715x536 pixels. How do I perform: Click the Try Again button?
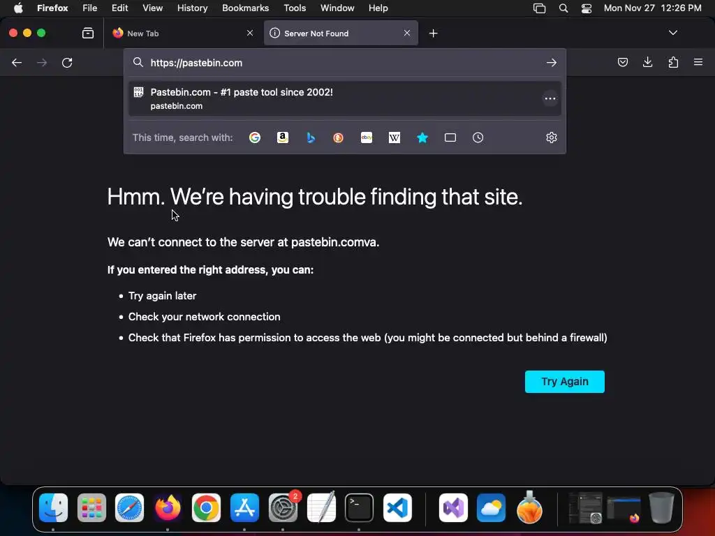tap(564, 382)
